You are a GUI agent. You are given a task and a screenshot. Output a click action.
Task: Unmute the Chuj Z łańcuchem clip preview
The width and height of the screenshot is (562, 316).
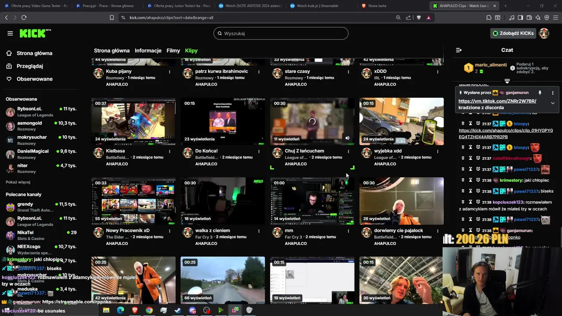pos(347,138)
